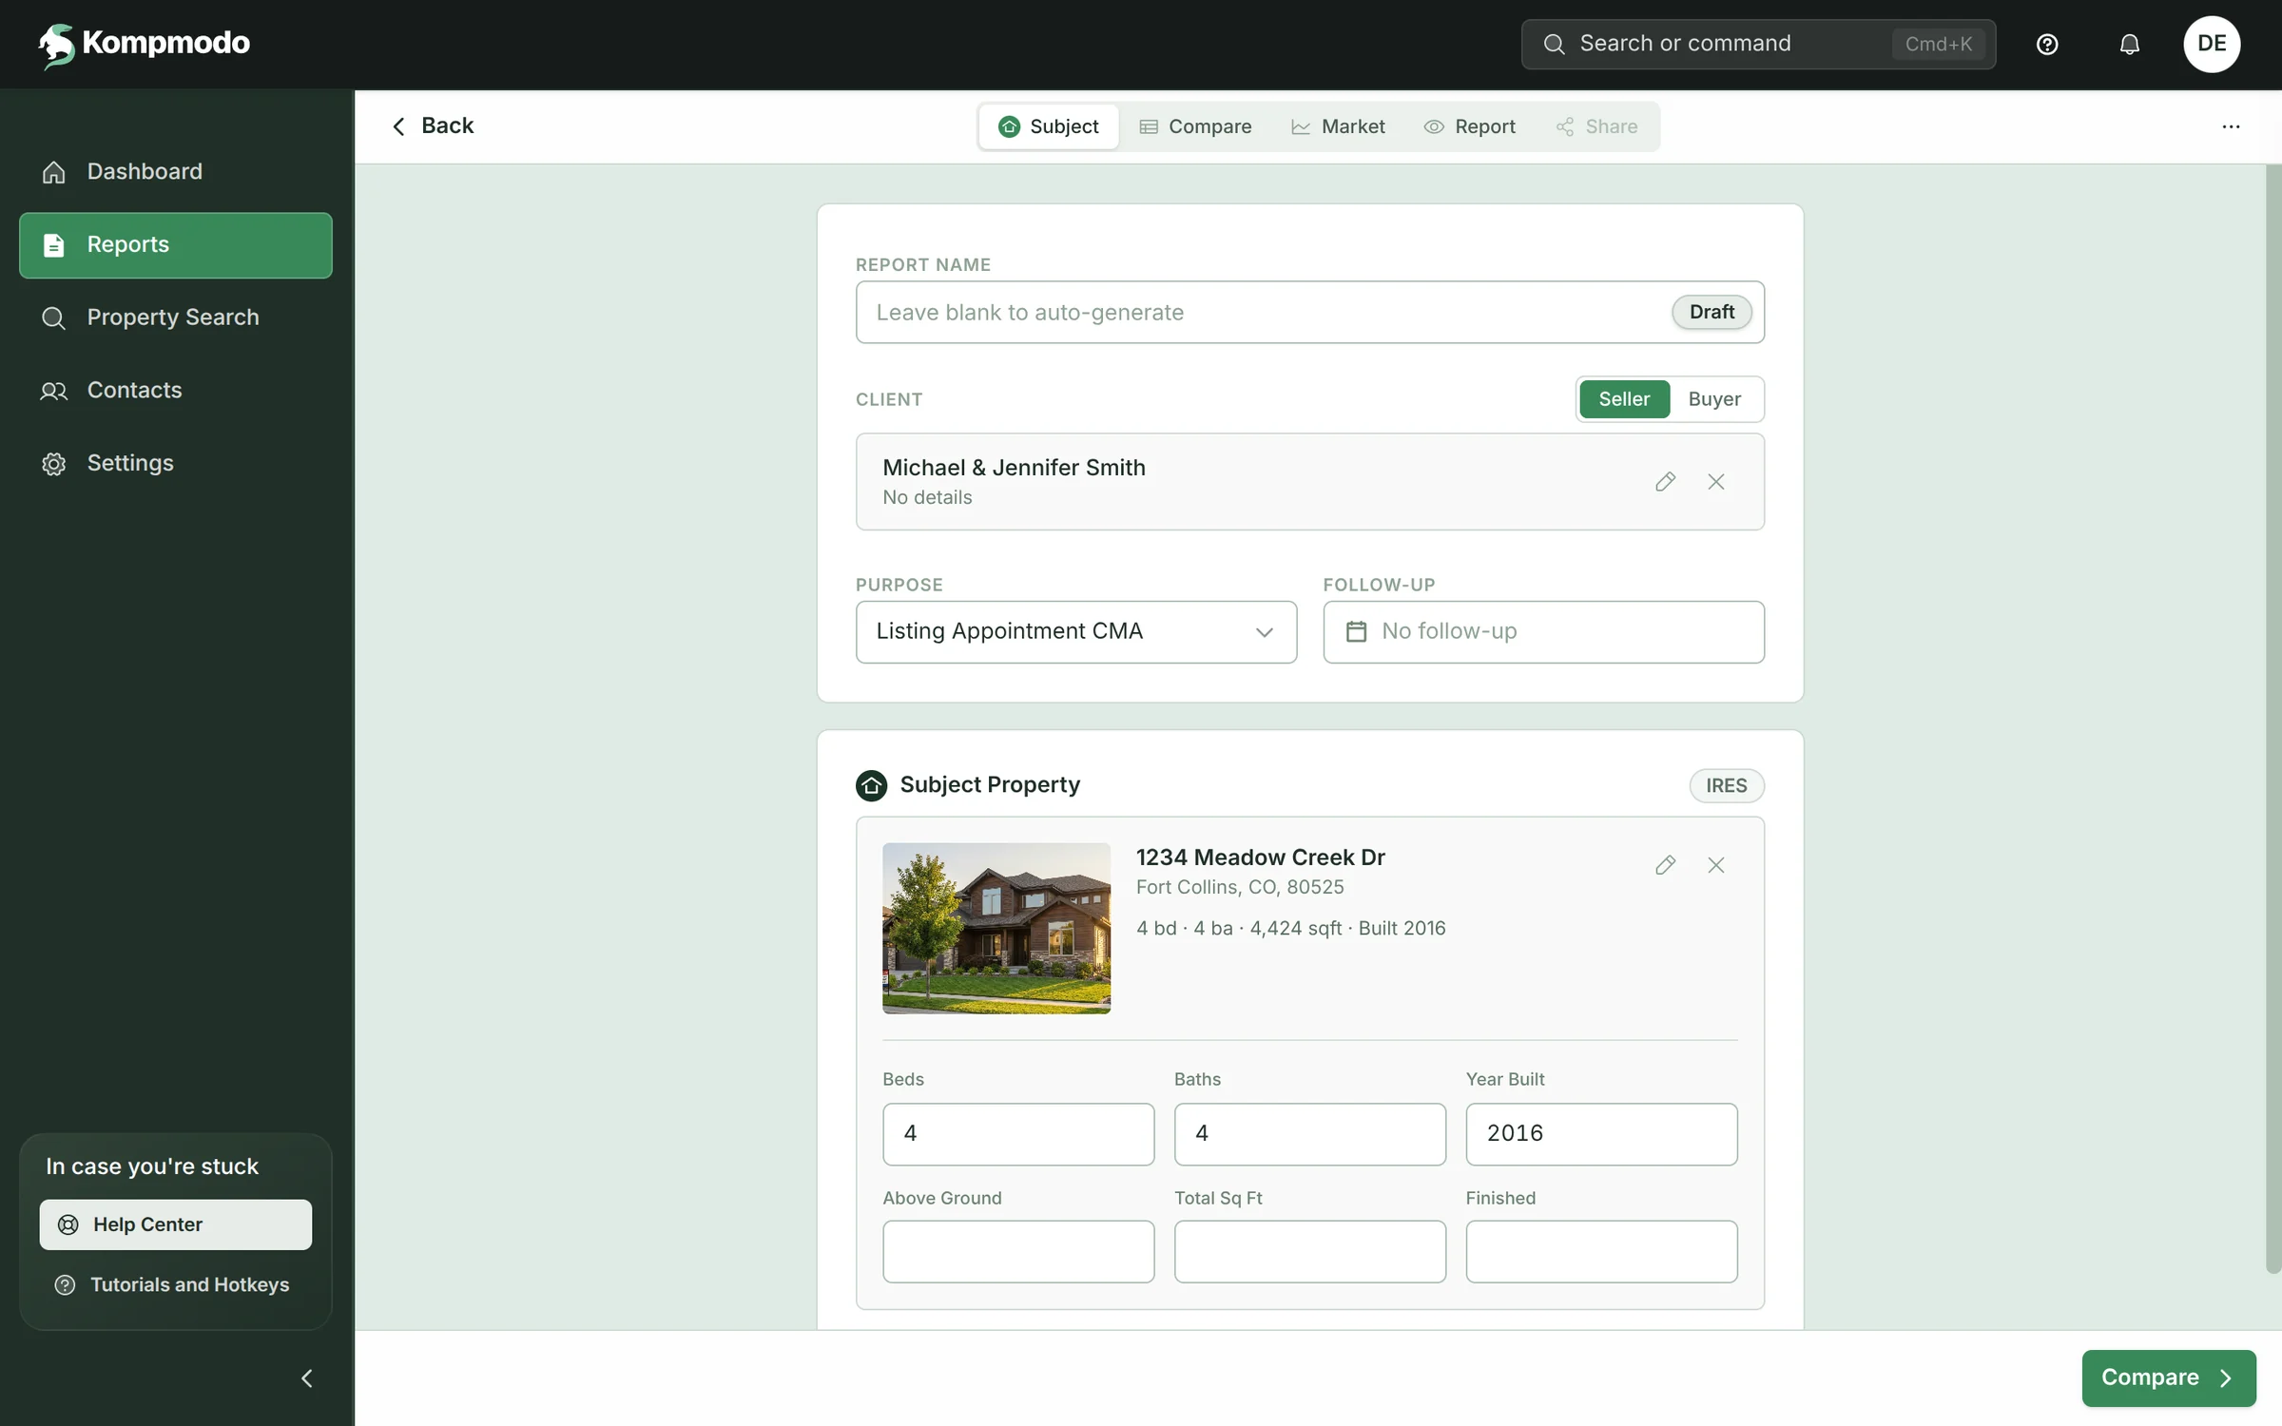The image size is (2282, 1426).
Task: Click the Subject Property house icon
Action: (871, 785)
